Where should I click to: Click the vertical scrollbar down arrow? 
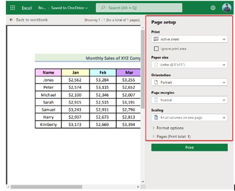(x=143, y=182)
